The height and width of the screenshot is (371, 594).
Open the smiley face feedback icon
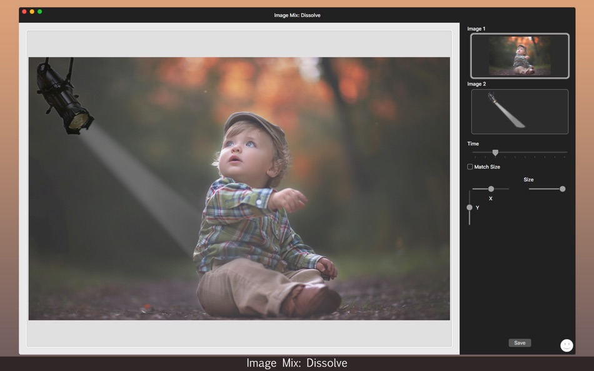pos(566,345)
